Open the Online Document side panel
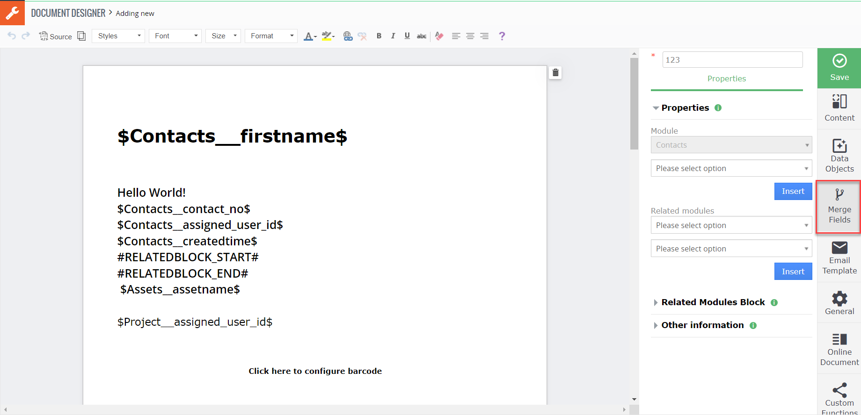 click(839, 349)
